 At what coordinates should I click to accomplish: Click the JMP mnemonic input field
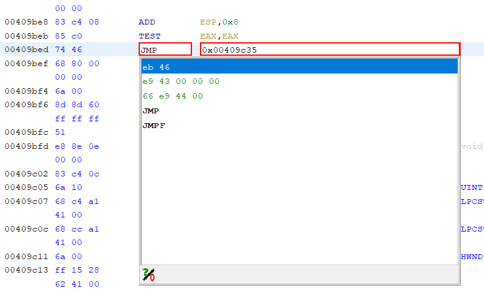(165, 50)
